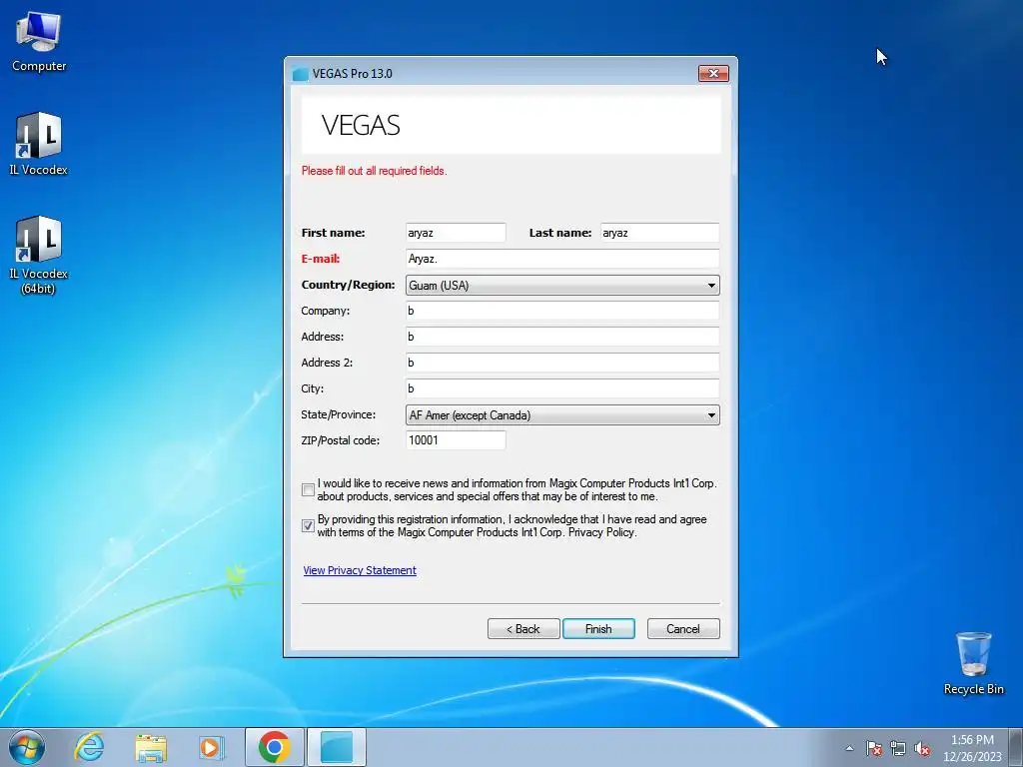Open Action Center flag icon in tray
This screenshot has height=767, width=1023.
(x=874, y=749)
